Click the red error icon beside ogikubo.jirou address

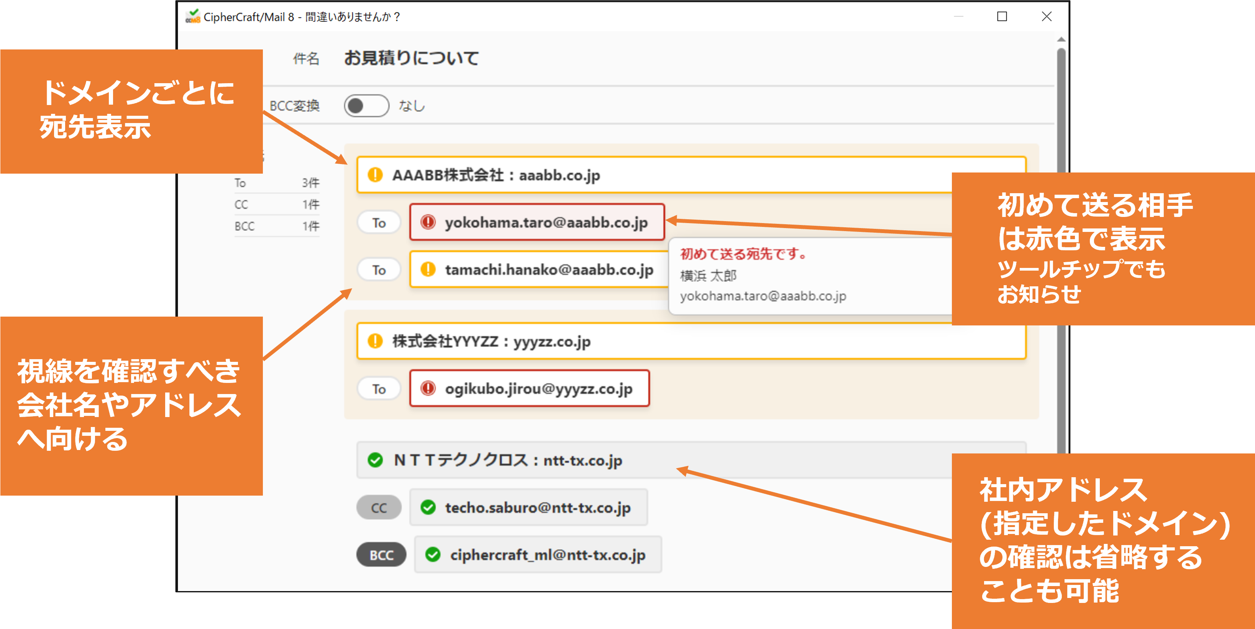coord(428,388)
